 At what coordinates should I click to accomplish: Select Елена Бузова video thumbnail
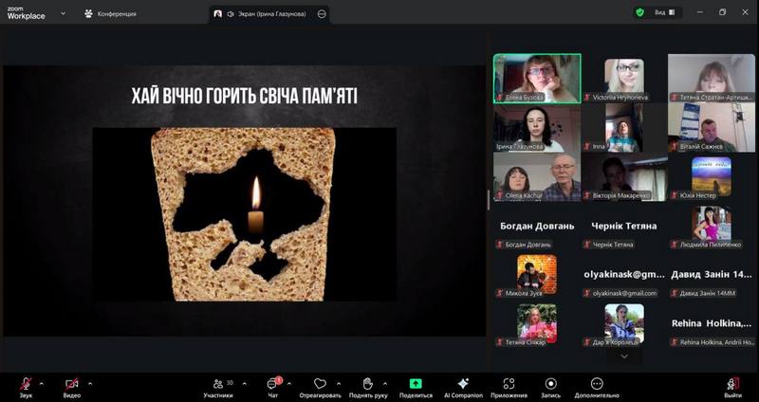536,78
